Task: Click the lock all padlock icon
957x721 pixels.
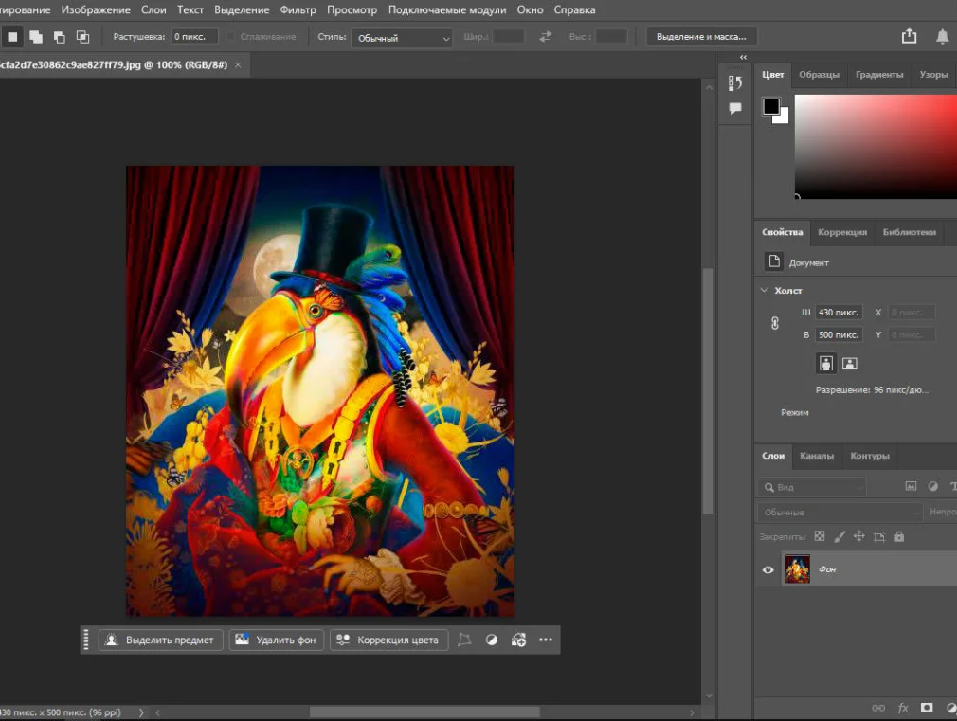Action: tap(899, 536)
